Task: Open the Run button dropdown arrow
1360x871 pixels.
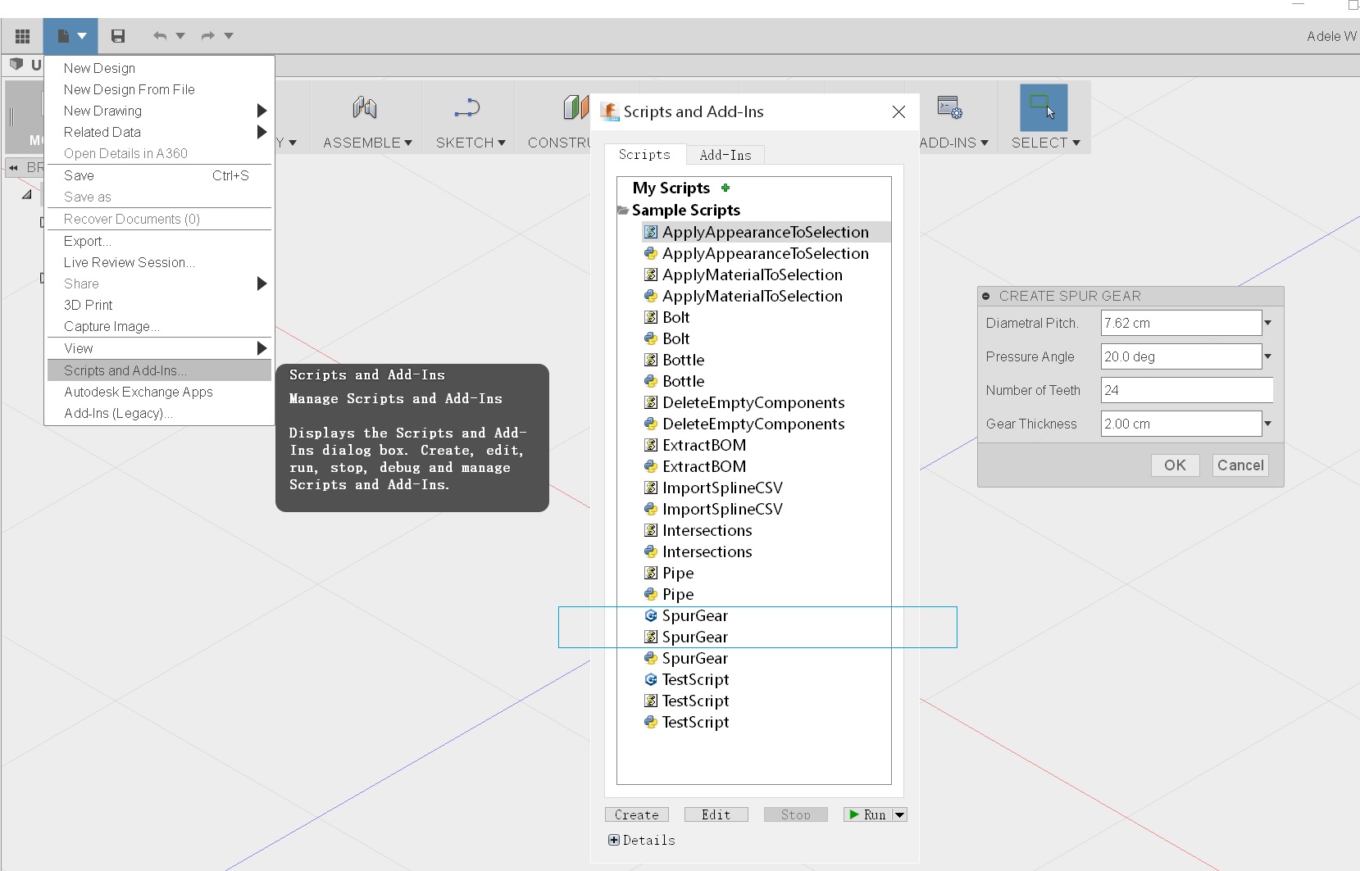Action: click(899, 814)
